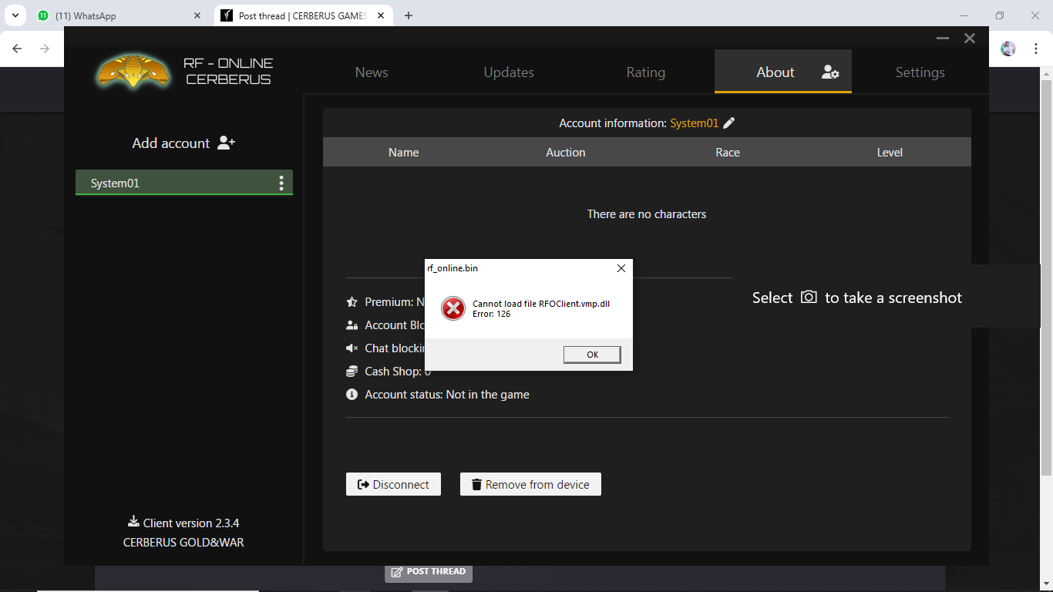Click the Chrome back arrow

(17, 49)
